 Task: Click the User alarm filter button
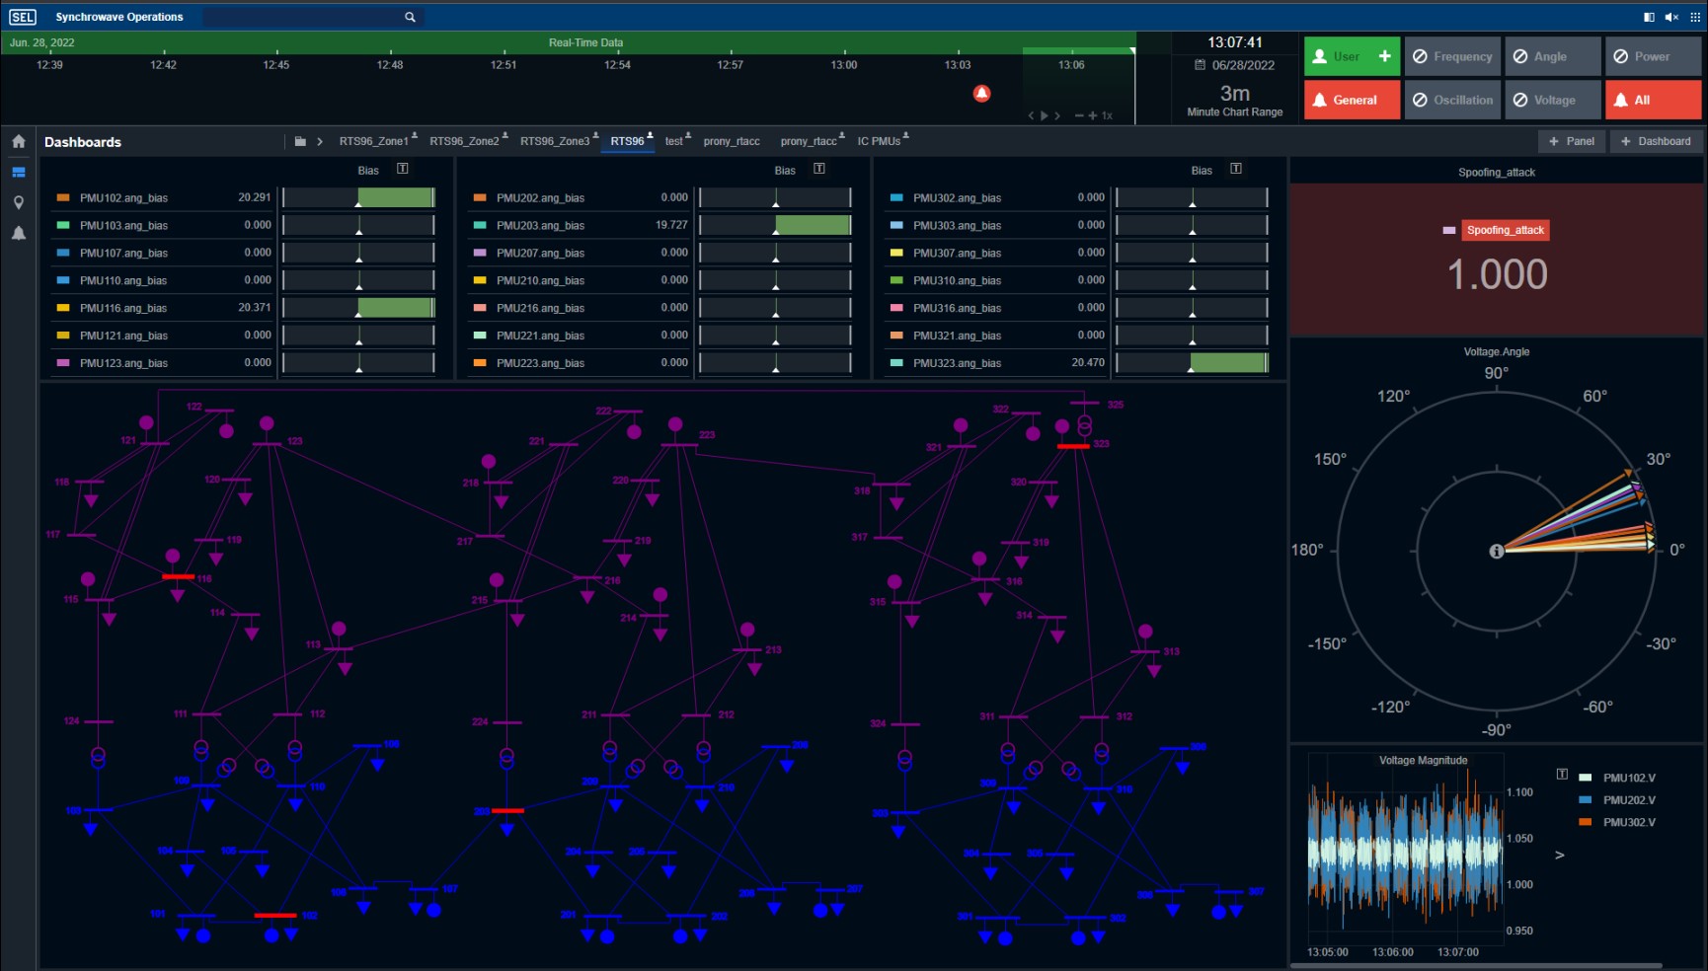[1352, 56]
